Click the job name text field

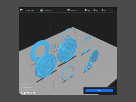tap(27, 88)
